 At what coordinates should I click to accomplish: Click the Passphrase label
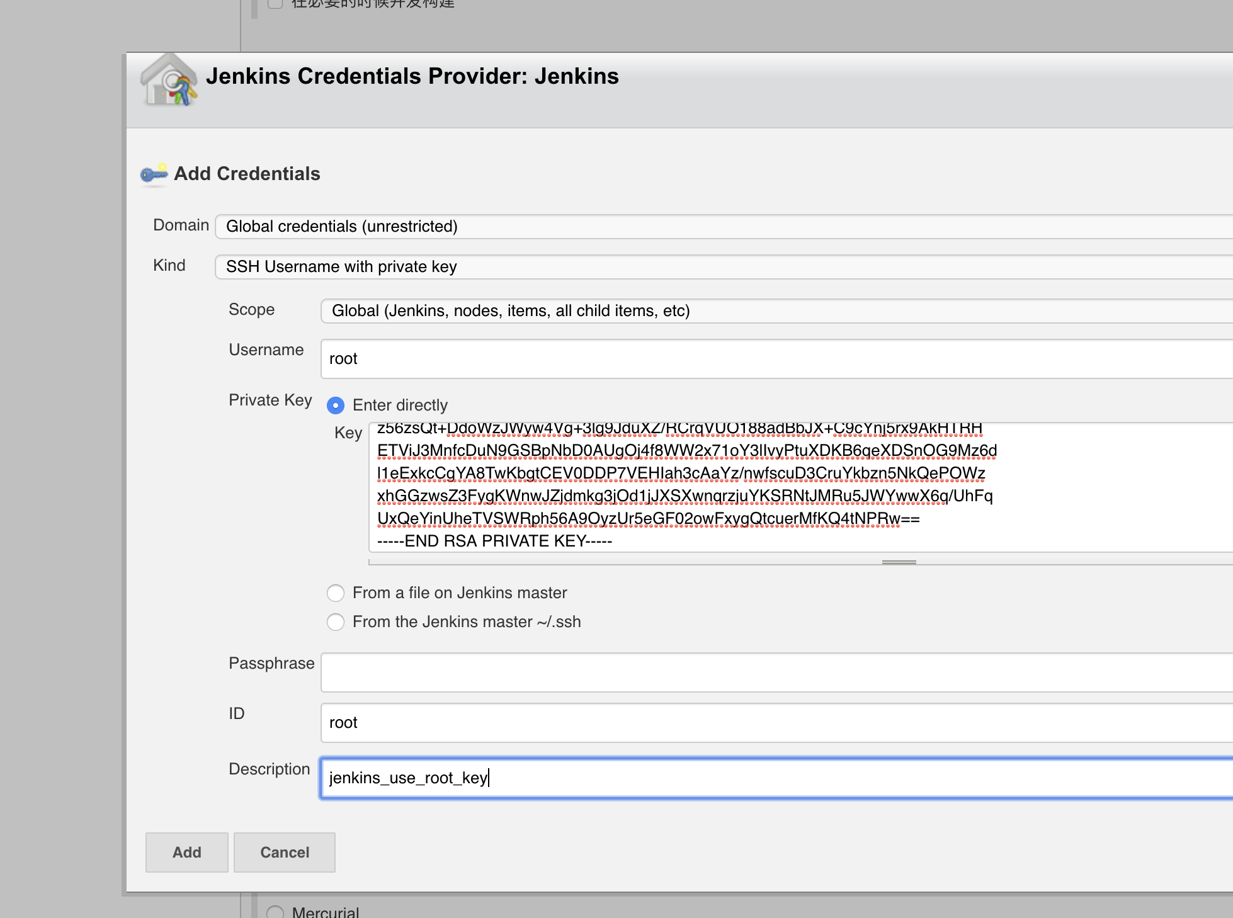[x=271, y=664]
